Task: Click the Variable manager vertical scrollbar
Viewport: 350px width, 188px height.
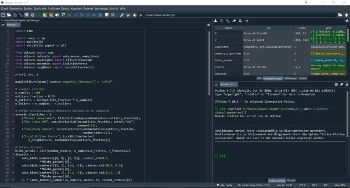Action: click(348, 36)
